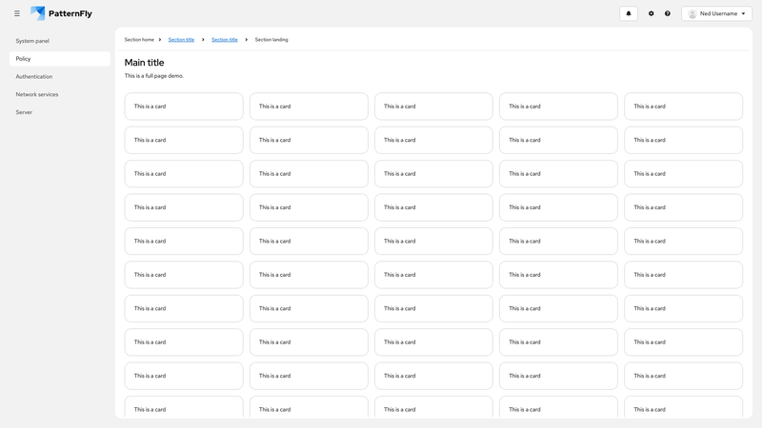Open Authentication nav item
Viewport: 762px width, 428px height.
click(60, 77)
